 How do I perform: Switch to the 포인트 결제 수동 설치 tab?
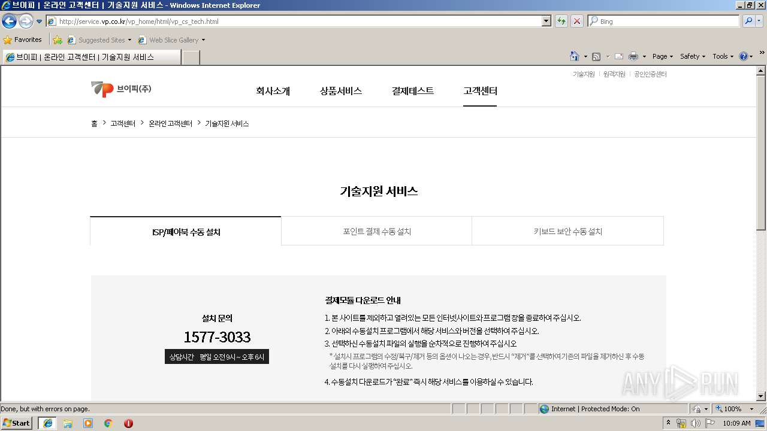tap(377, 231)
